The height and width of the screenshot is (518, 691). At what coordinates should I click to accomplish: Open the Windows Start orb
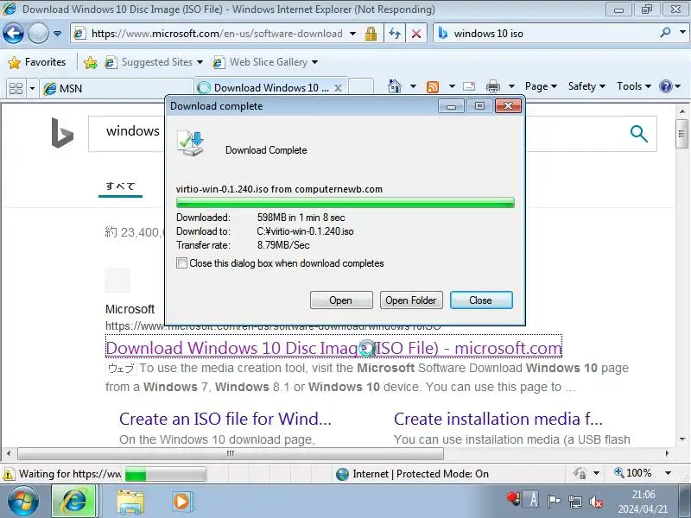coord(22,502)
